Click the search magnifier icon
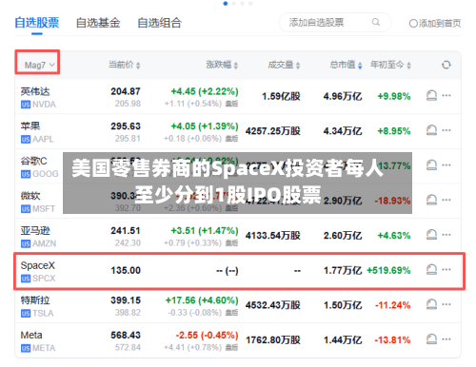The height and width of the screenshot is (367, 476). 376,22
